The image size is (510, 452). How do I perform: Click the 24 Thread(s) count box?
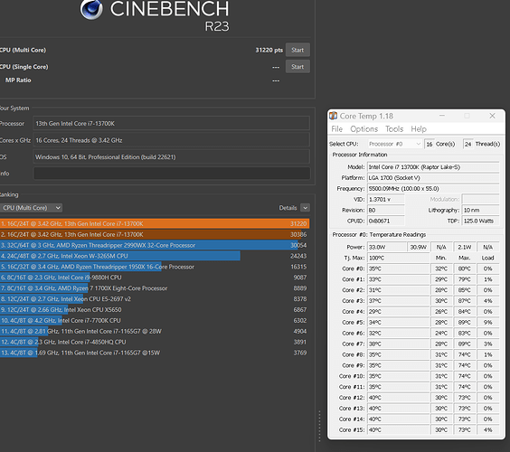pyautogui.click(x=467, y=144)
